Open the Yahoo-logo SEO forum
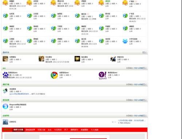The image size is (182, 139). point(103,75)
